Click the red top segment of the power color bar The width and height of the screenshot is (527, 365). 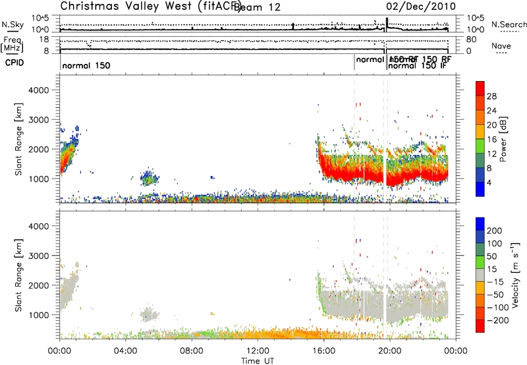coord(480,88)
